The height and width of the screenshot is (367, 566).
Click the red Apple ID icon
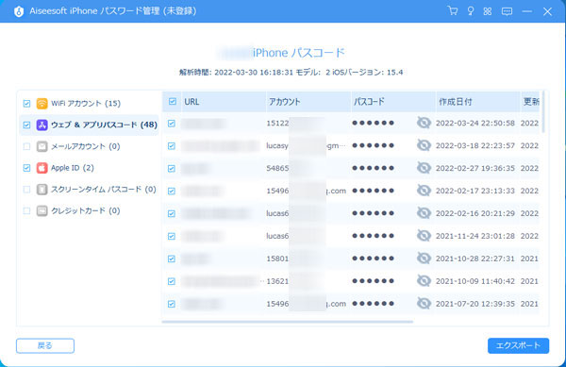42,168
